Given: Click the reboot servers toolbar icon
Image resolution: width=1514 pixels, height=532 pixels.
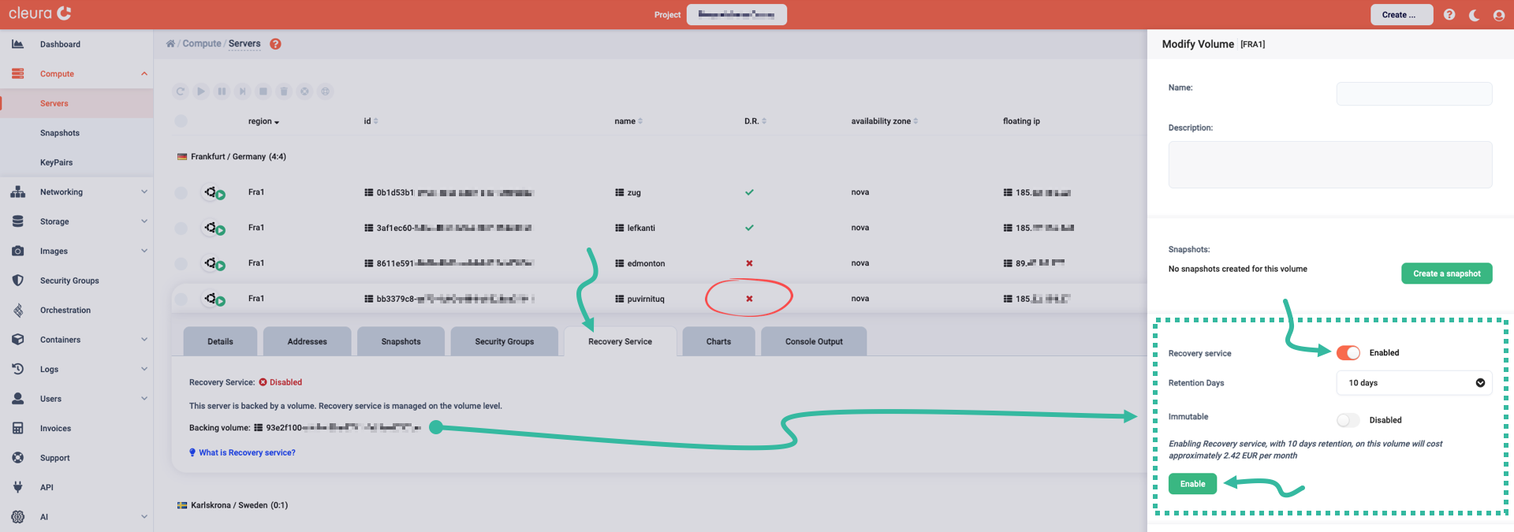Looking at the screenshot, I should [181, 91].
